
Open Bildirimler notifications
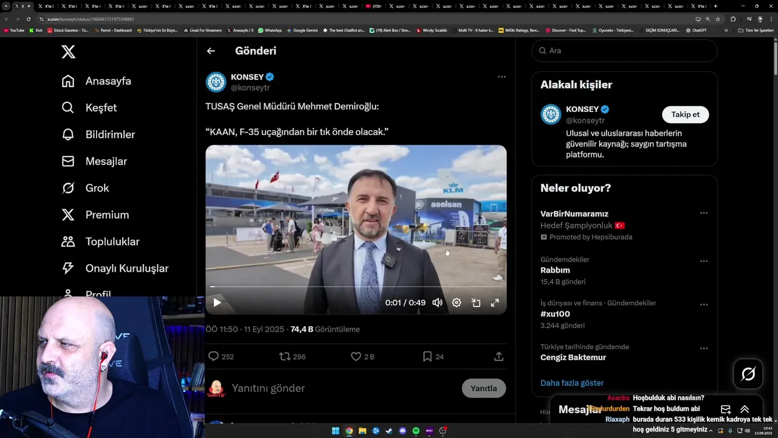coord(98,134)
